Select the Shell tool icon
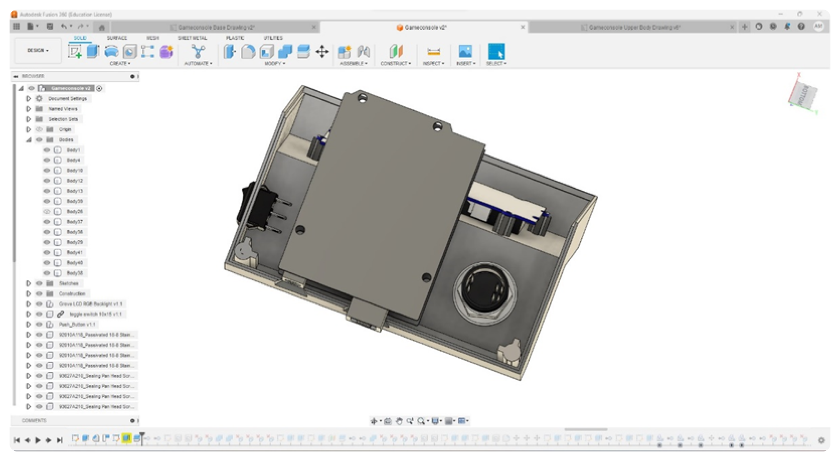The height and width of the screenshot is (461, 840). 267,51
